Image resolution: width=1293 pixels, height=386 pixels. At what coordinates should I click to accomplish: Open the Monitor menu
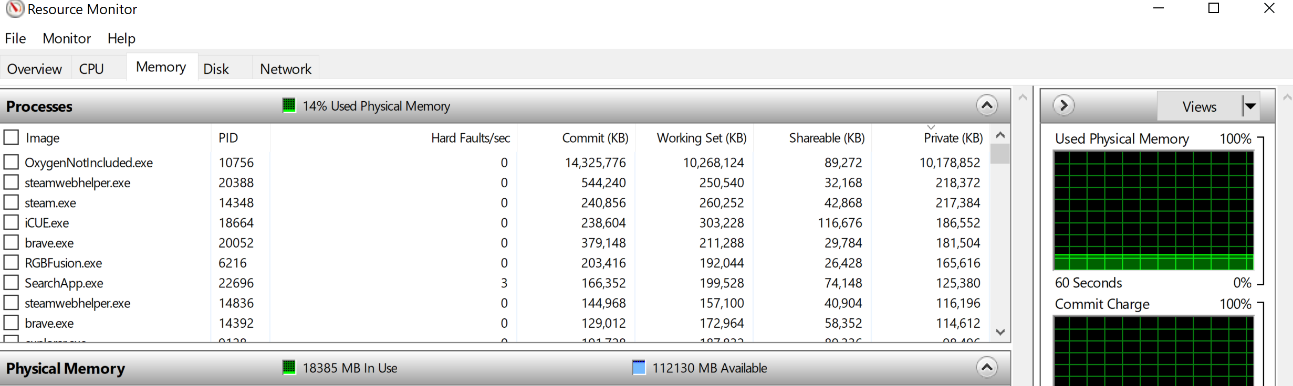tap(67, 38)
